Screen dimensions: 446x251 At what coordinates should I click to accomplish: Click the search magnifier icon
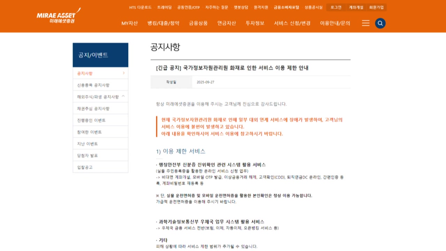[380, 23]
